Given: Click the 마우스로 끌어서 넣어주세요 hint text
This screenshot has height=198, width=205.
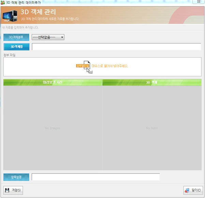Looking at the screenshot, I should (x=110, y=66).
